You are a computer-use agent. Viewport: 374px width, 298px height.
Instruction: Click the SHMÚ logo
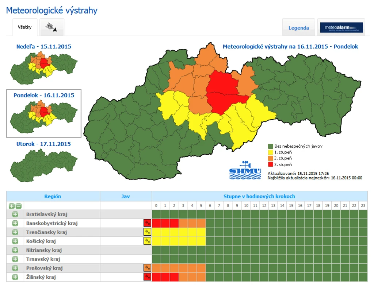(x=245, y=170)
